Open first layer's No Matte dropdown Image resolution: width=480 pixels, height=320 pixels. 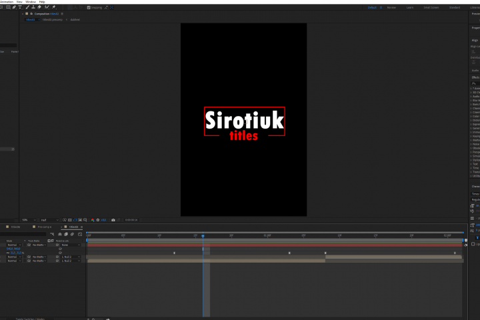tap(39, 245)
